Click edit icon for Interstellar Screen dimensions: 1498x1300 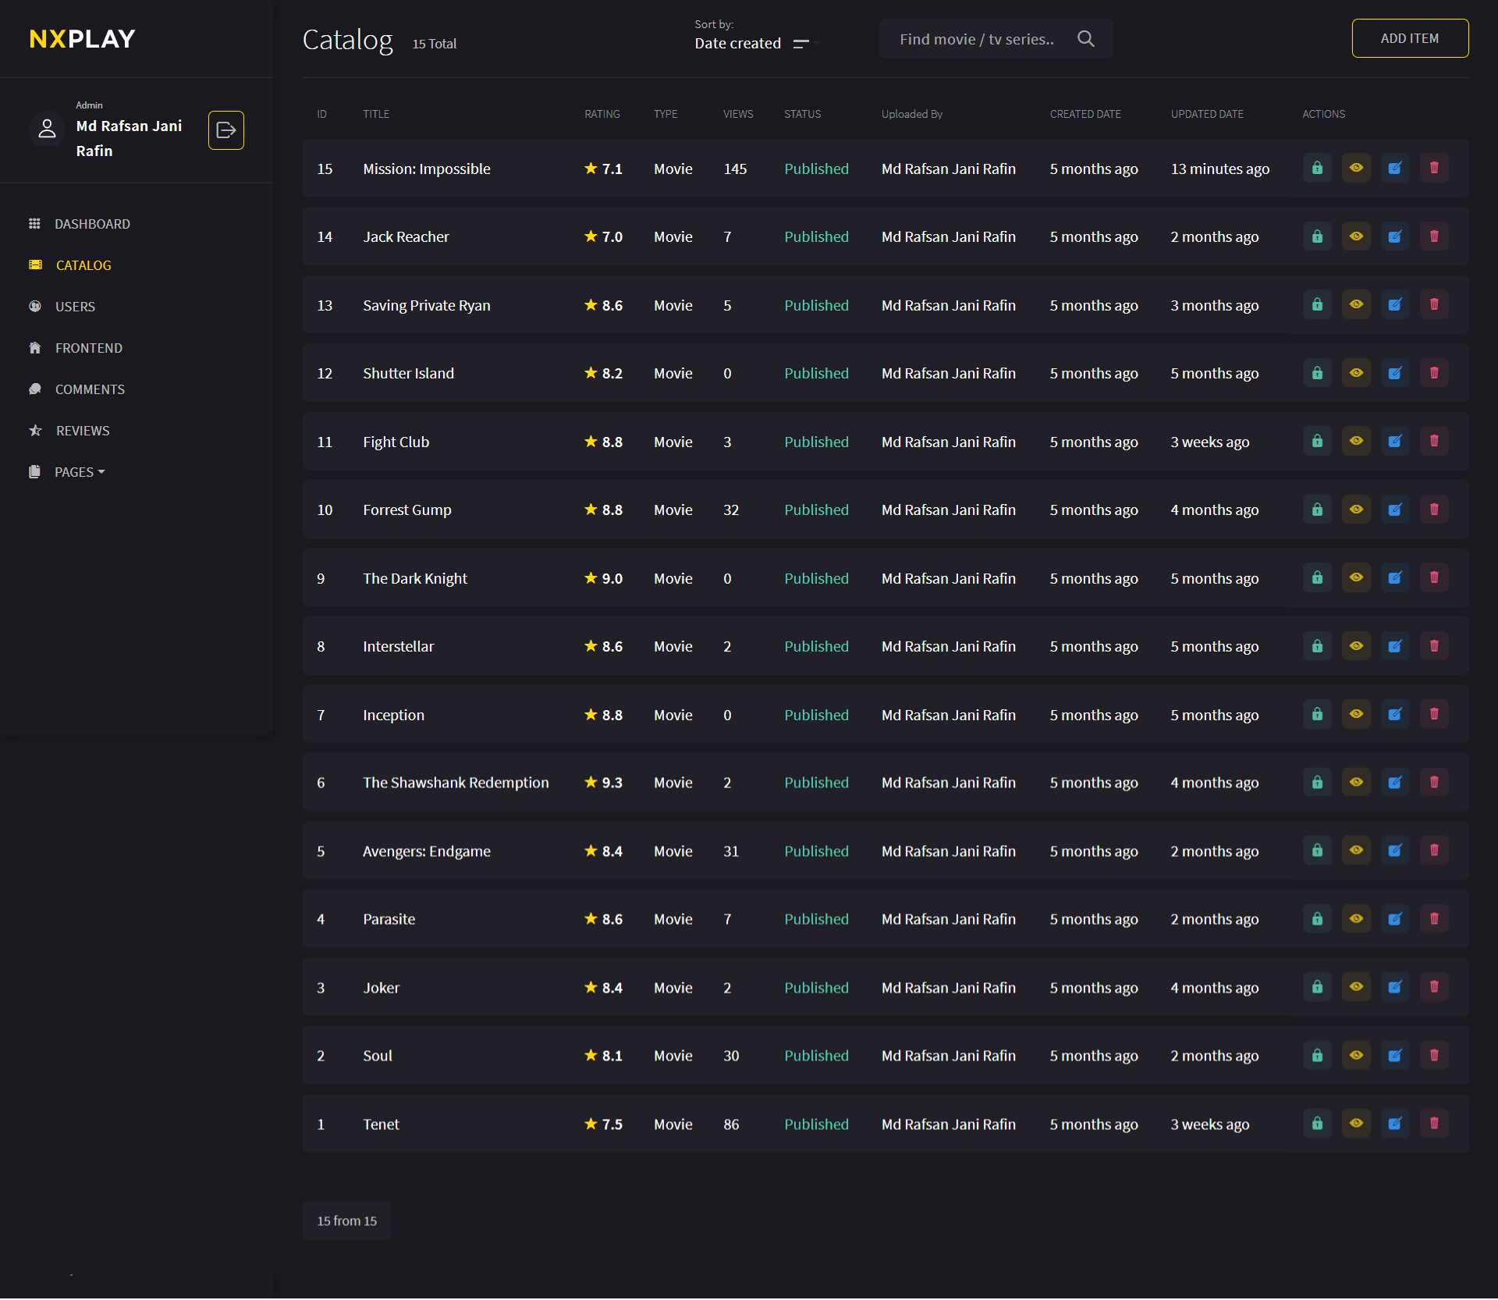coord(1395,646)
